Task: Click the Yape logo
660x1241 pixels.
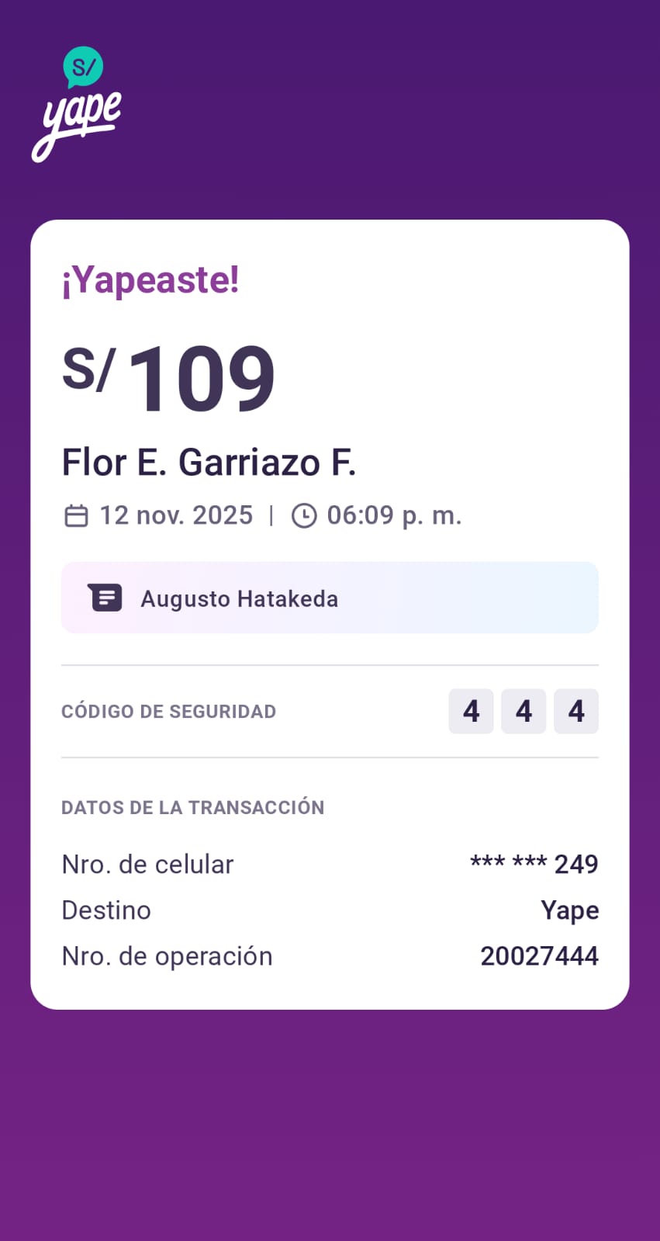Action: pos(78,105)
